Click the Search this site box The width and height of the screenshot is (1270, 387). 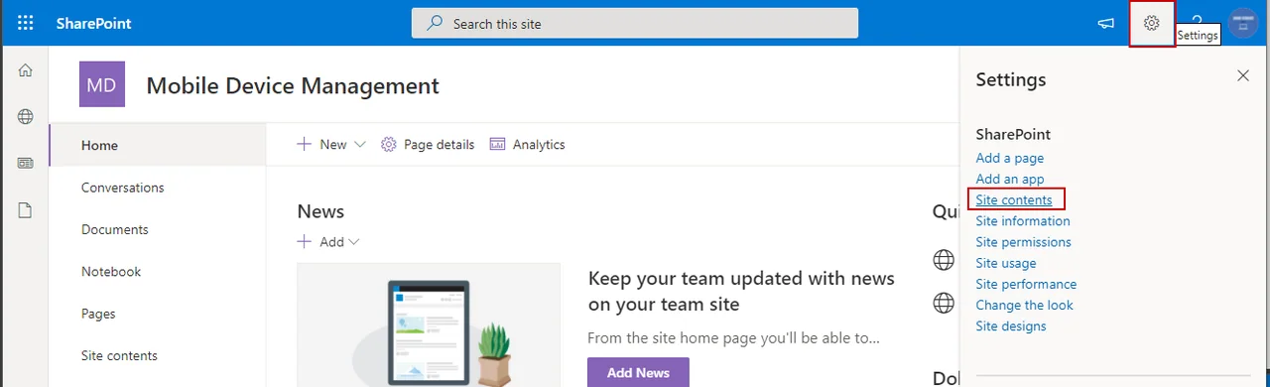[x=635, y=23]
